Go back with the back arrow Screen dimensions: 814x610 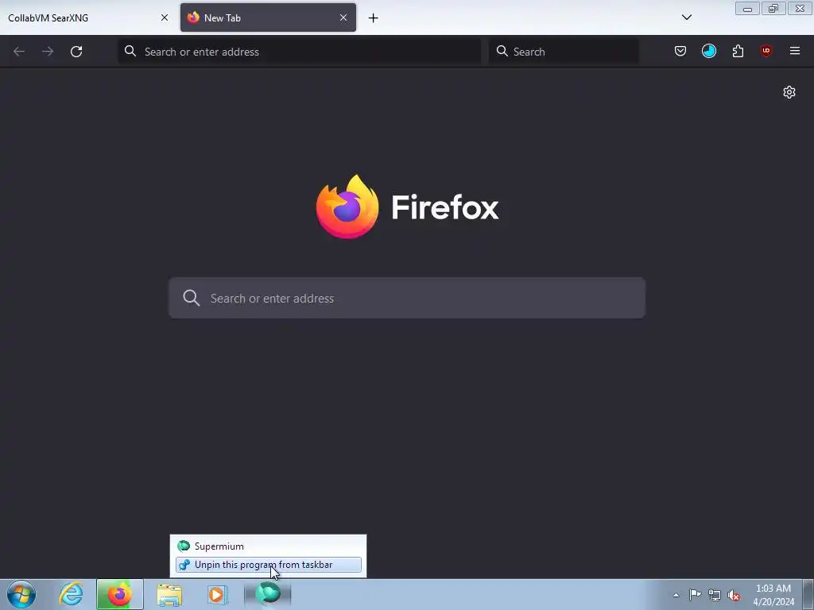coord(19,52)
